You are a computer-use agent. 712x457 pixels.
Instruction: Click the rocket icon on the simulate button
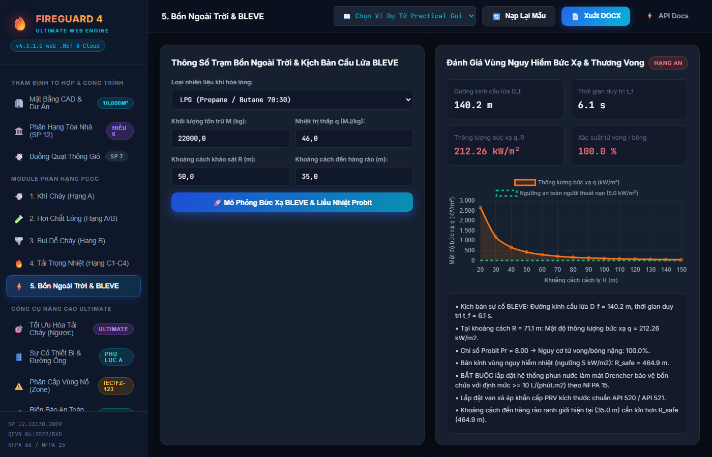[217, 203]
